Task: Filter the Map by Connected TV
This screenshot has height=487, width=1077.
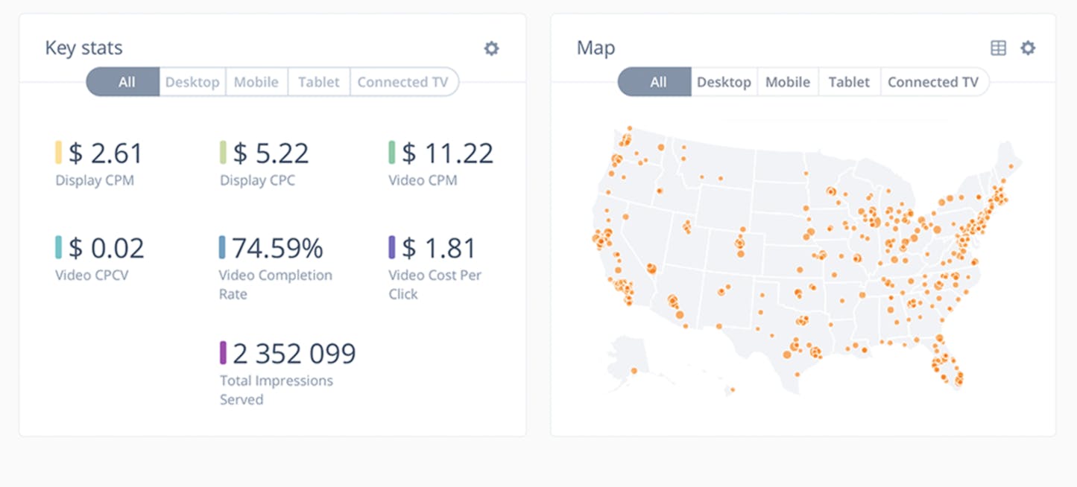Action: (x=934, y=82)
